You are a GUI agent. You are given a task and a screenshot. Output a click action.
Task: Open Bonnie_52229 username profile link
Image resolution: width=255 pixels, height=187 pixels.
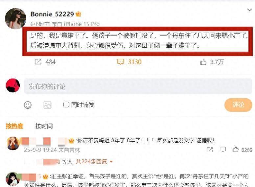[52, 14]
